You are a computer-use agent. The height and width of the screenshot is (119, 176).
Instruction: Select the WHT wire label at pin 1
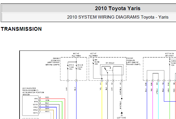click(47, 111)
